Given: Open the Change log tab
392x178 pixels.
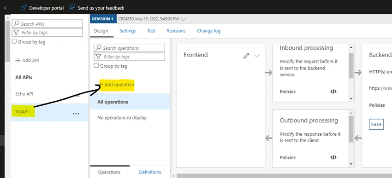Looking at the screenshot, I should [x=209, y=31].
